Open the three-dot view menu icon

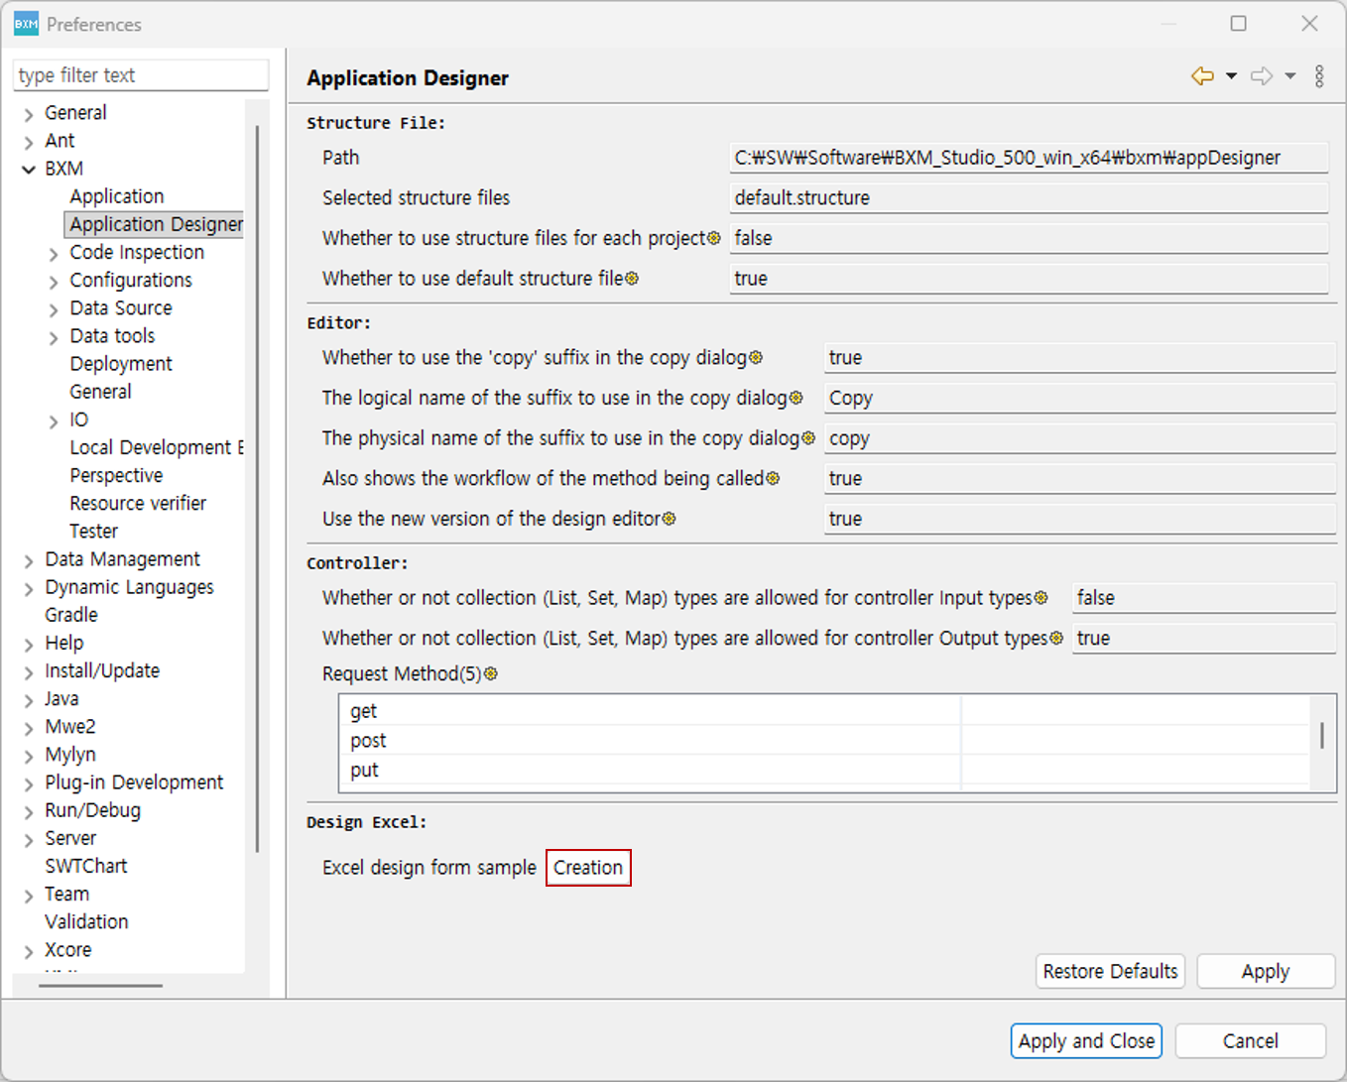(1319, 76)
